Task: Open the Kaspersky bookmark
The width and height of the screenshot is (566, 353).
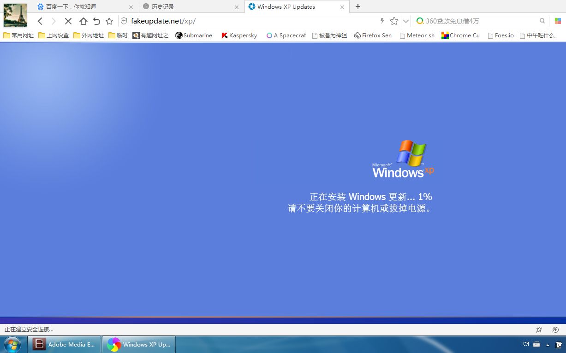Action: [238, 35]
